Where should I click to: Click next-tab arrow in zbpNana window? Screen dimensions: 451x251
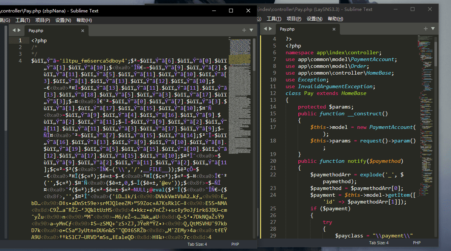click(x=19, y=30)
